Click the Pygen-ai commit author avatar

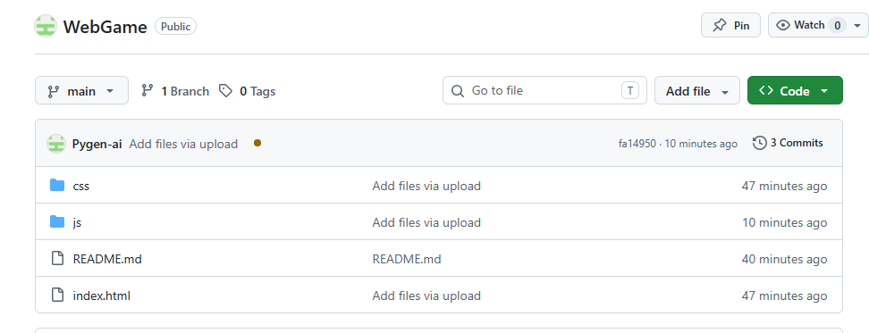pos(56,144)
